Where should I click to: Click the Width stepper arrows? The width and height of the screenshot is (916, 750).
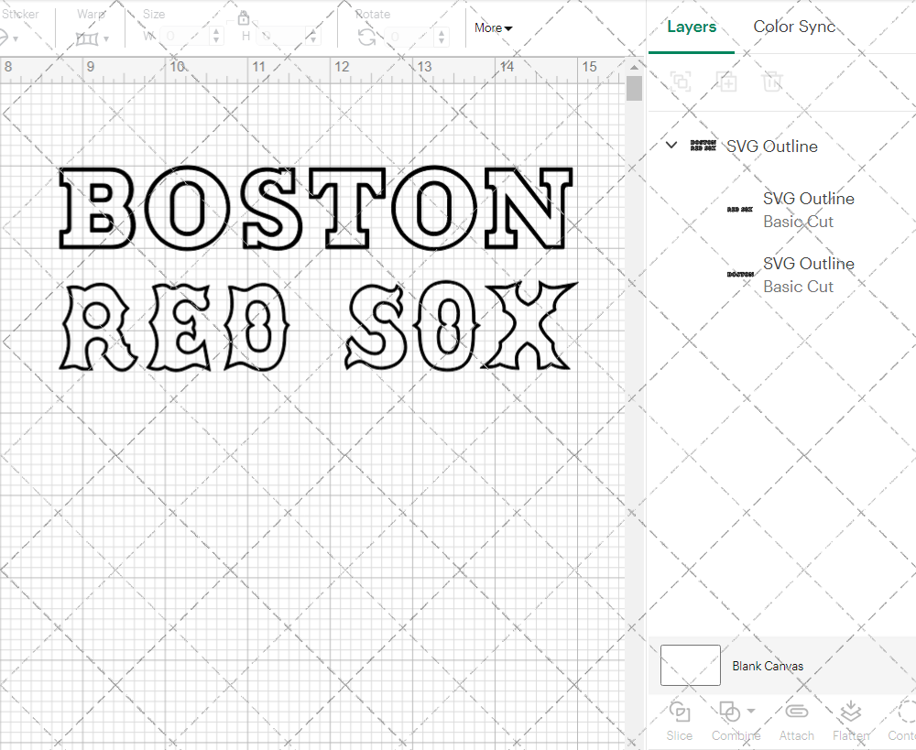[216, 37]
